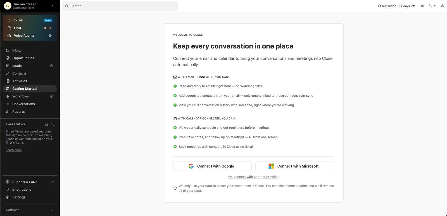The image size is (447, 216).
Task: Click the chat bubbles icon for Chloe Chat
Action: (9, 28)
